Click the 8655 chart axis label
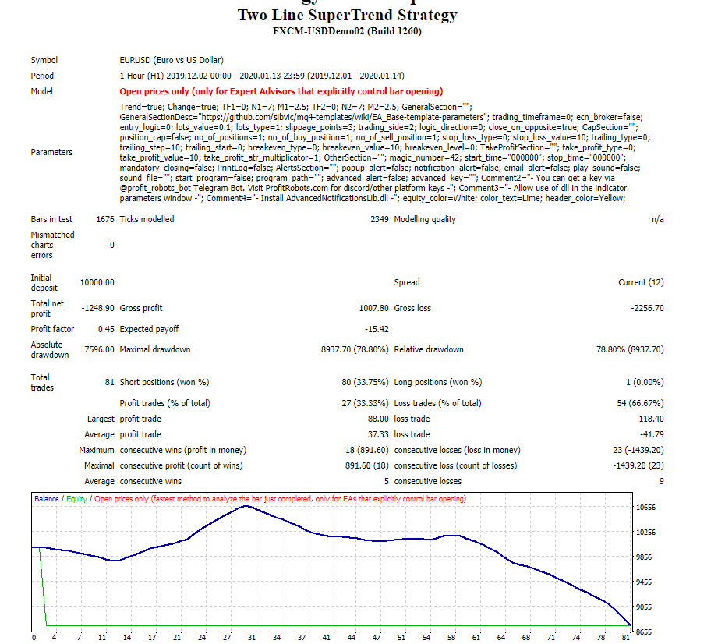Image resolution: width=725 pixels, height=644 pixels. pyautogui.click(x=644, y=632)
